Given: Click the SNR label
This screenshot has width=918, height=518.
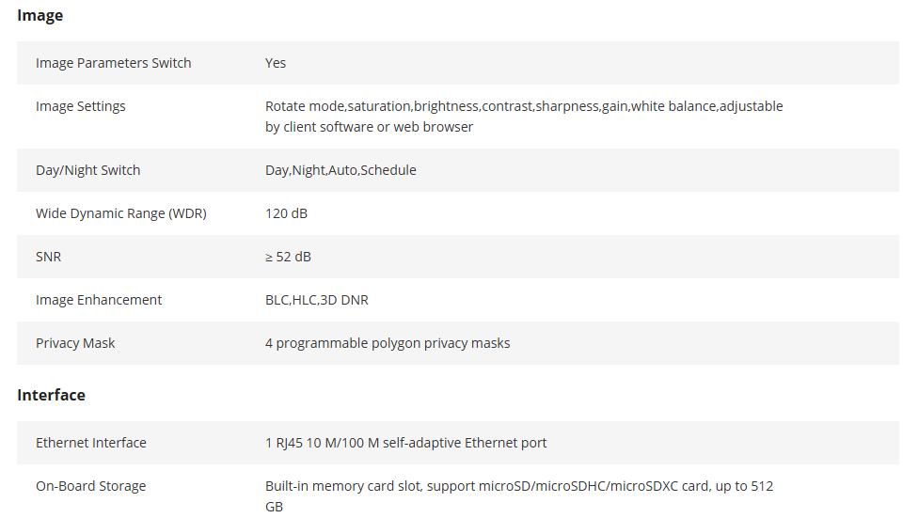Looking at the screenshot, I should tap(48, 257).
